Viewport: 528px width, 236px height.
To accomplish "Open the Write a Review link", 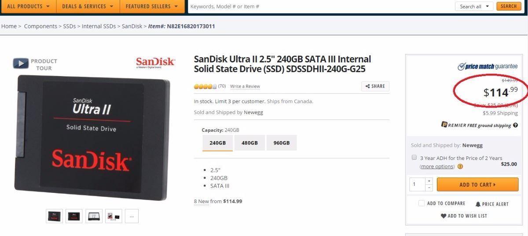I will tap(245, 87).
